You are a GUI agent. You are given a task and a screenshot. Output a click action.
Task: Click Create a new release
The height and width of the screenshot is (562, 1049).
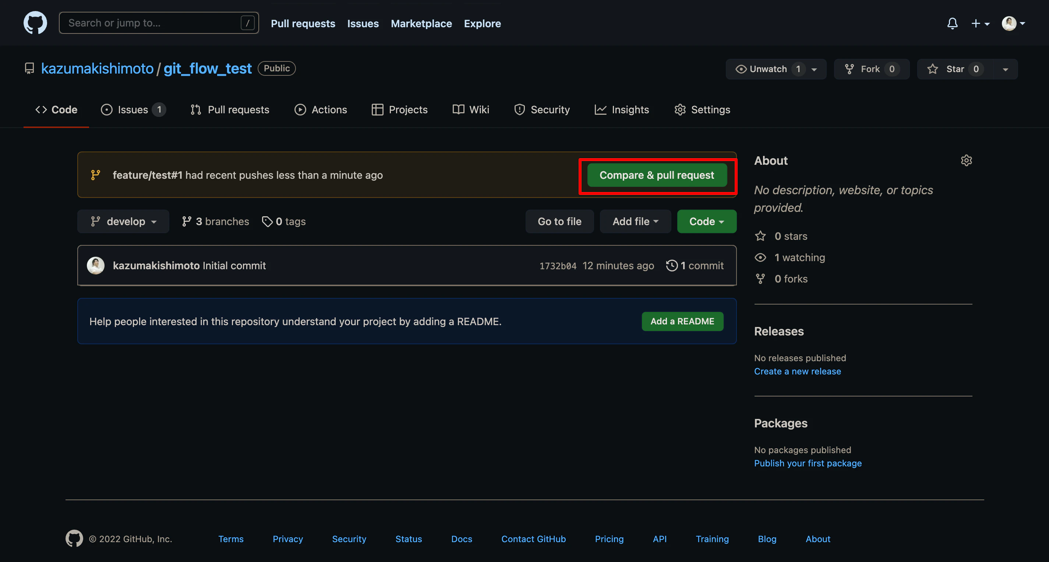click(x=797, y=371)
